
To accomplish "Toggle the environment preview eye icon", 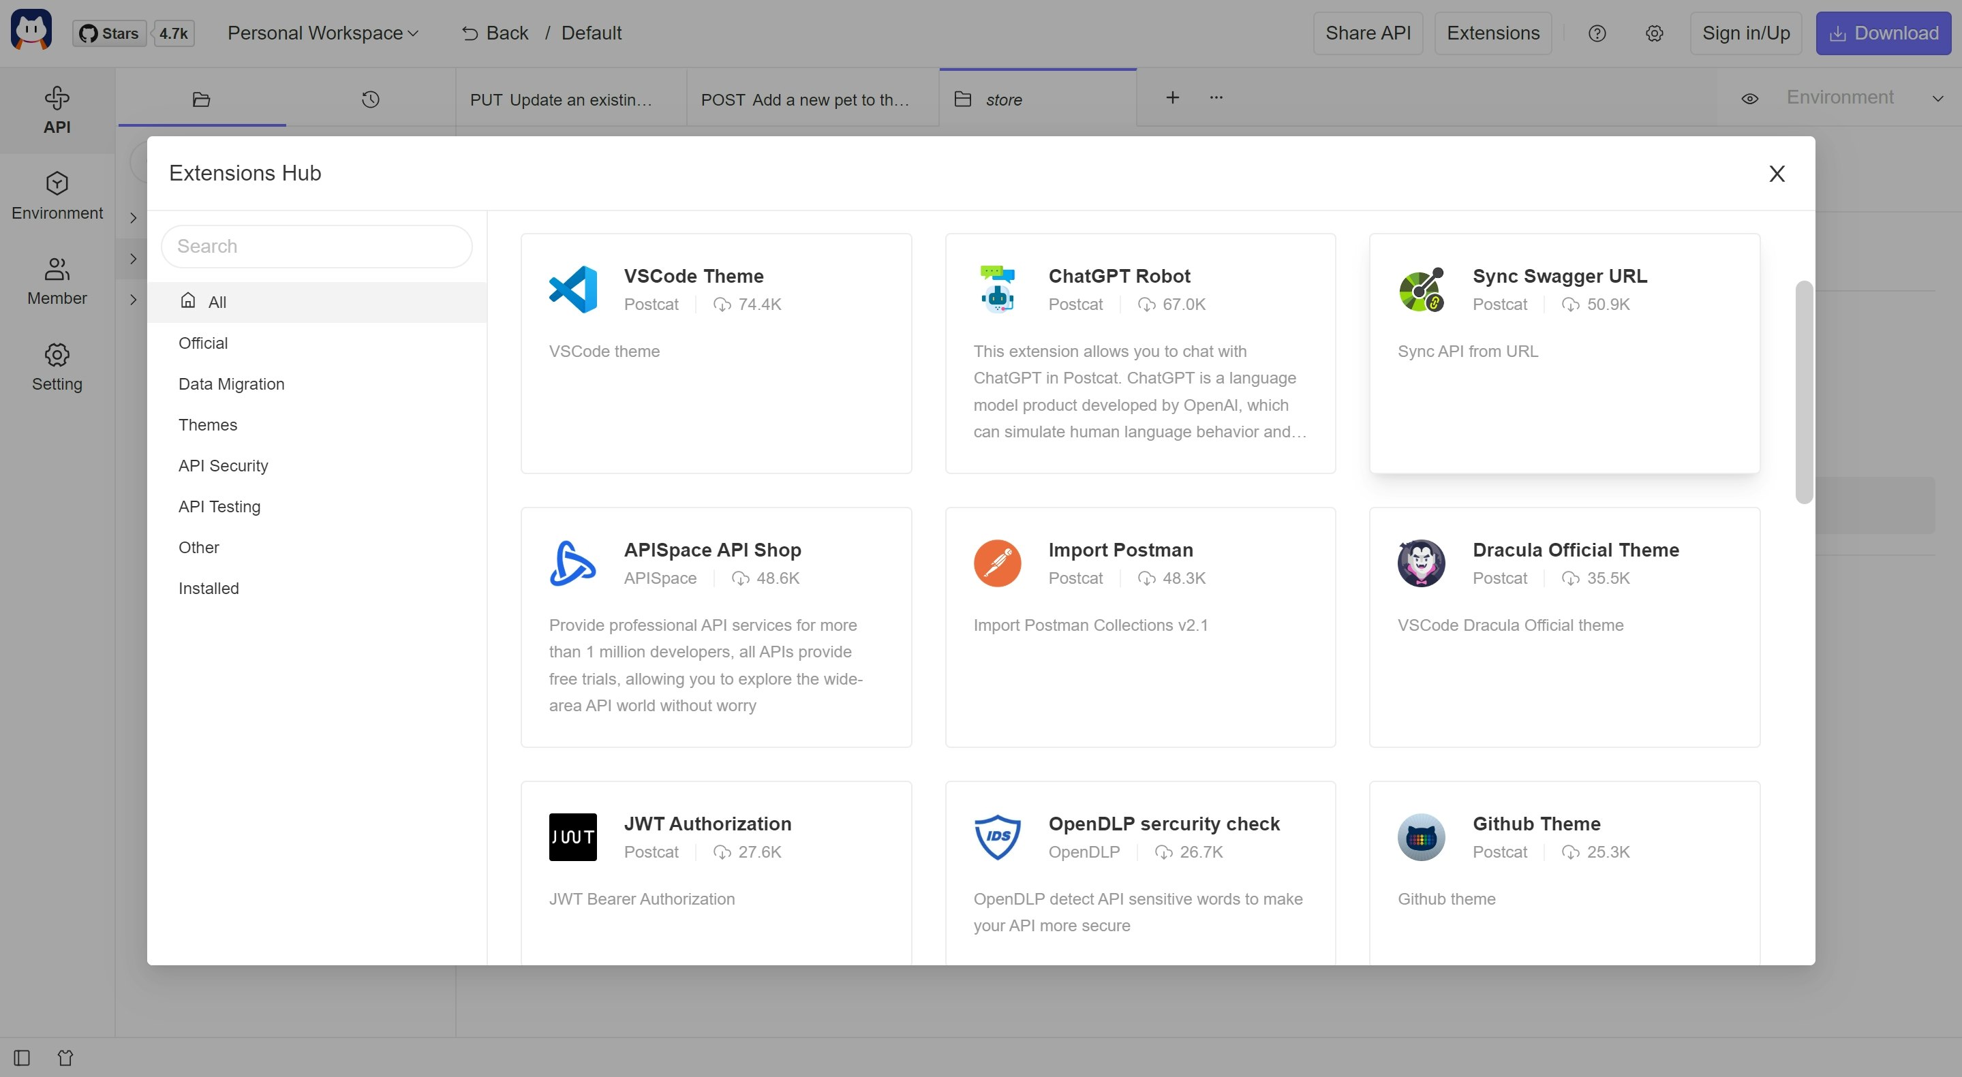I will tap(1750, 99).
